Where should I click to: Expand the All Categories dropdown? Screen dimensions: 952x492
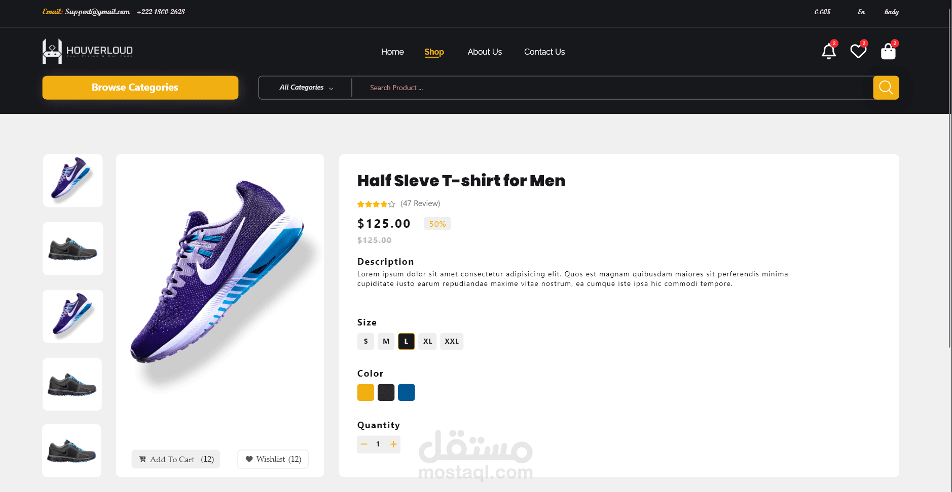tap(306, 88)
